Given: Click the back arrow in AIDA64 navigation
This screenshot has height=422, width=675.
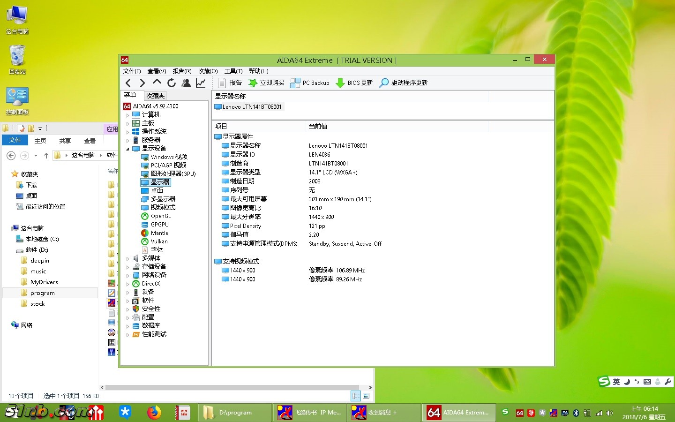Looking at the screenshot, I should (128, 83).
